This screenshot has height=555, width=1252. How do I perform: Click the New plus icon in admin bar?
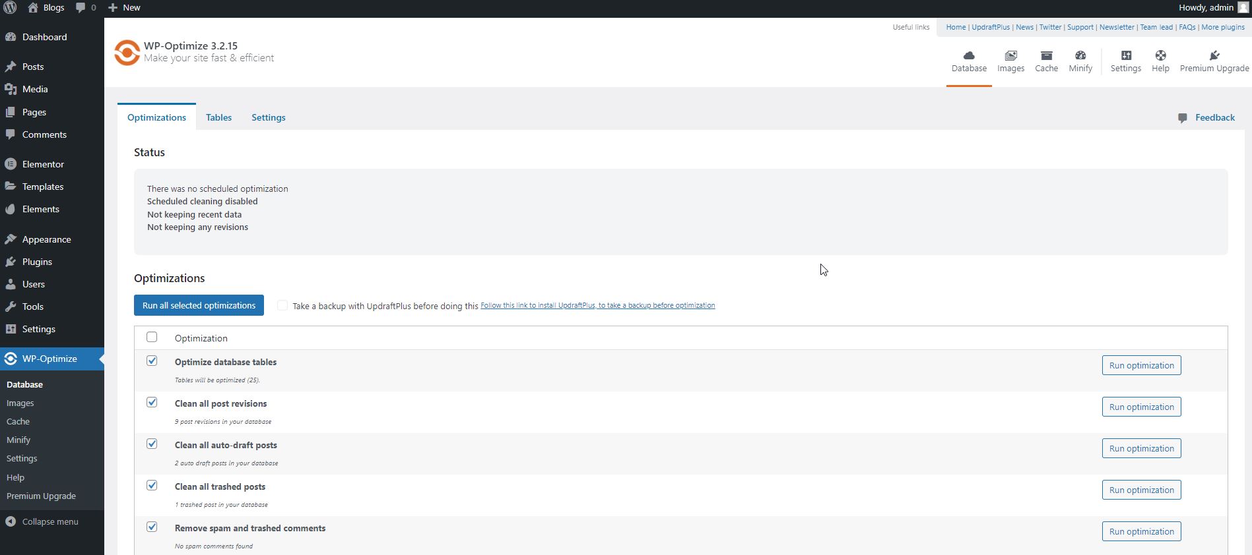tap(113, 8)
